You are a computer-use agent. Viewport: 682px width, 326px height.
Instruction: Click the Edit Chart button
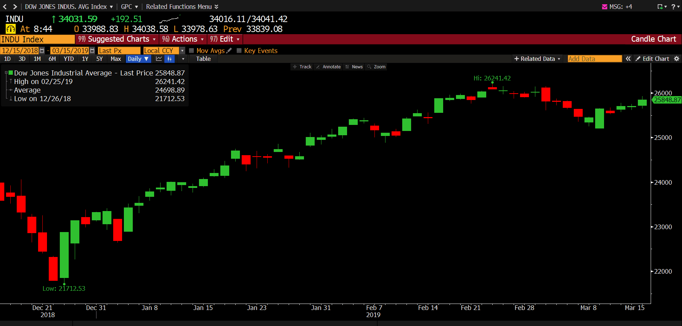[653, 59]
